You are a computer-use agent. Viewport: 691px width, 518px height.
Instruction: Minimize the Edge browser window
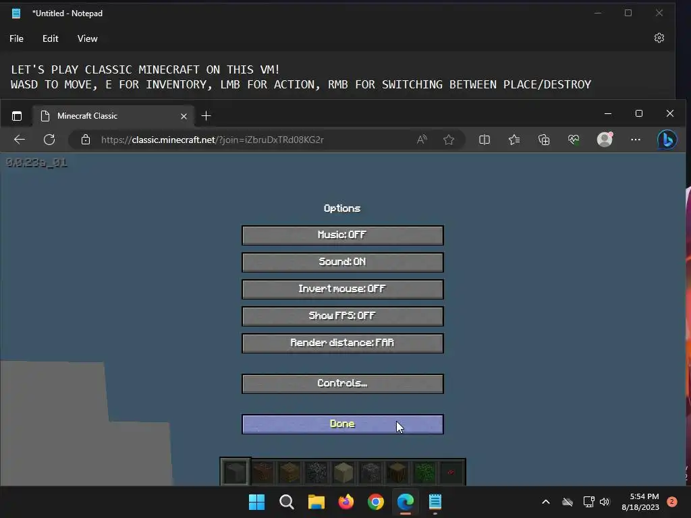click(608, 113)
